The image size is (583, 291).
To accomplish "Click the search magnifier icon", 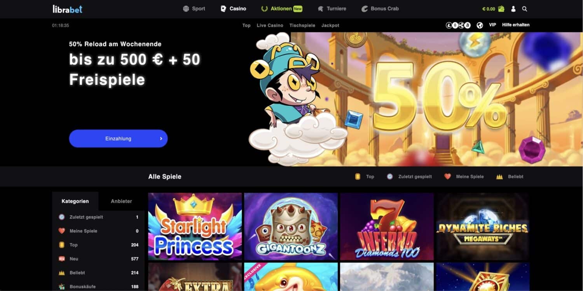I will coord(525,9).
